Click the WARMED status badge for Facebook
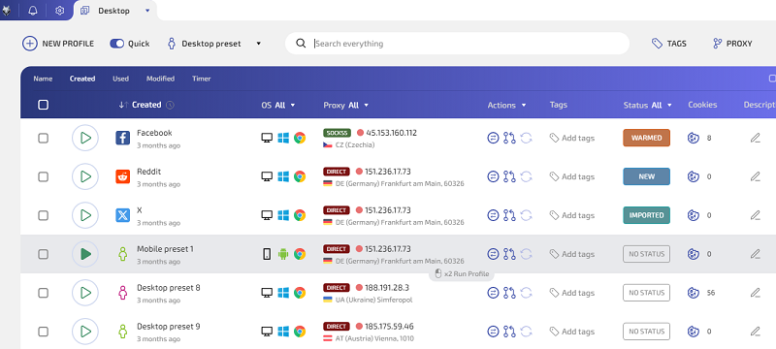Viewport: 776px width, 349px height. point(646,138)
